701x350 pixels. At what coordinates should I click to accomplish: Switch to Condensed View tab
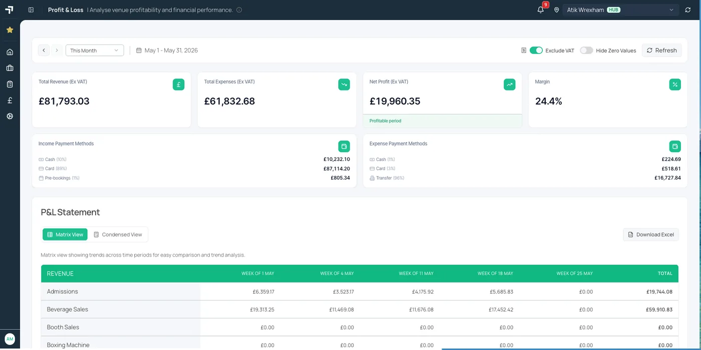pos(118,234)
